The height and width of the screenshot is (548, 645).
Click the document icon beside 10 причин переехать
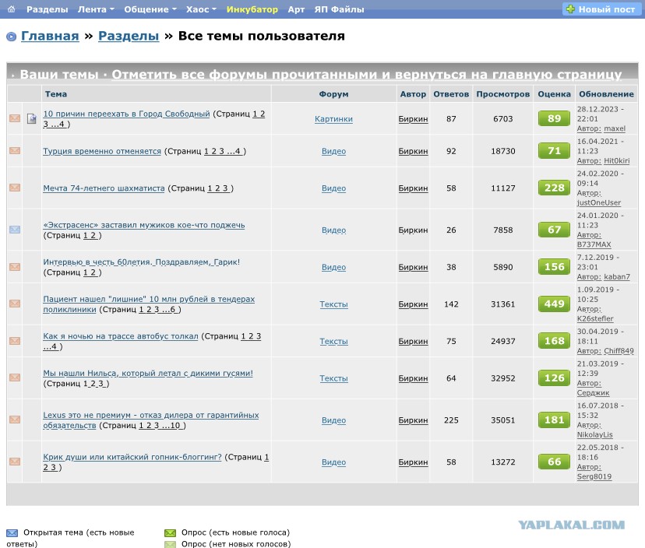point(32,119)
